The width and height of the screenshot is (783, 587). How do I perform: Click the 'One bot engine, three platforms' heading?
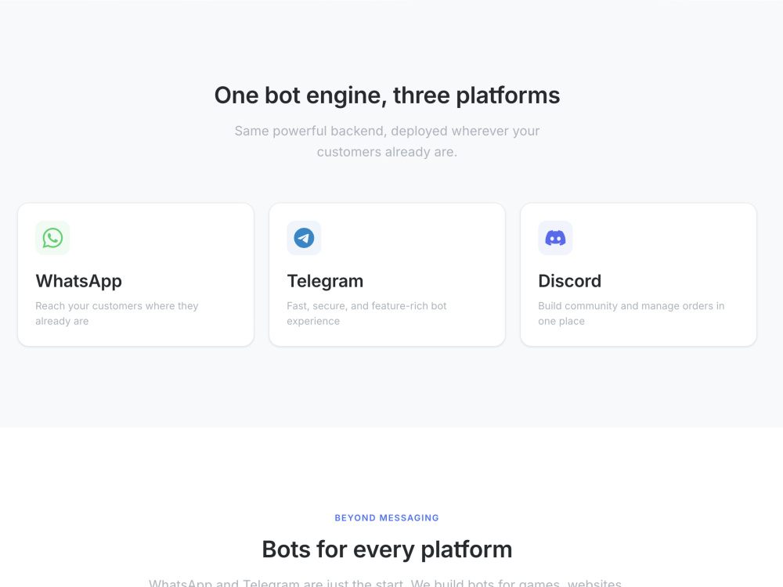387,95
